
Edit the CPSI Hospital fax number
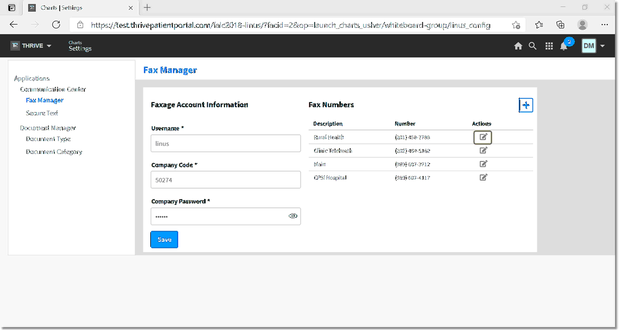pyautogui.click(x=483, y=177)
